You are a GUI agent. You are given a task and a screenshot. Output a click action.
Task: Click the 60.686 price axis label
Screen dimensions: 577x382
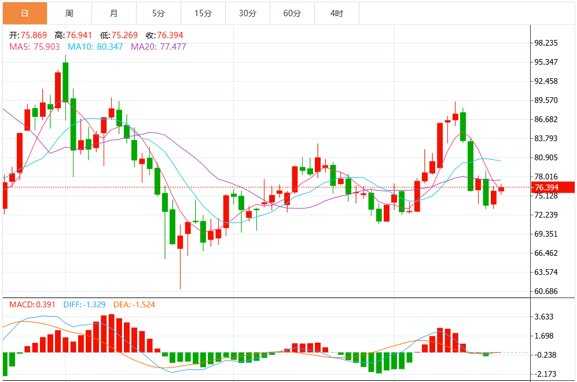click(546, 291)
